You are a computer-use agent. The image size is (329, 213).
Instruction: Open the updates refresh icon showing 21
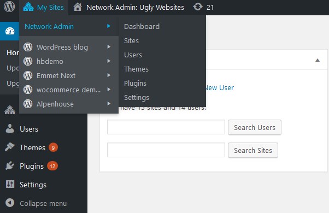click(198, 7)
